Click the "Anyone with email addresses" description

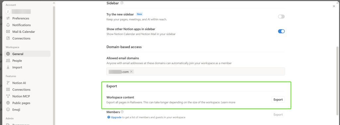pos(169,63)
